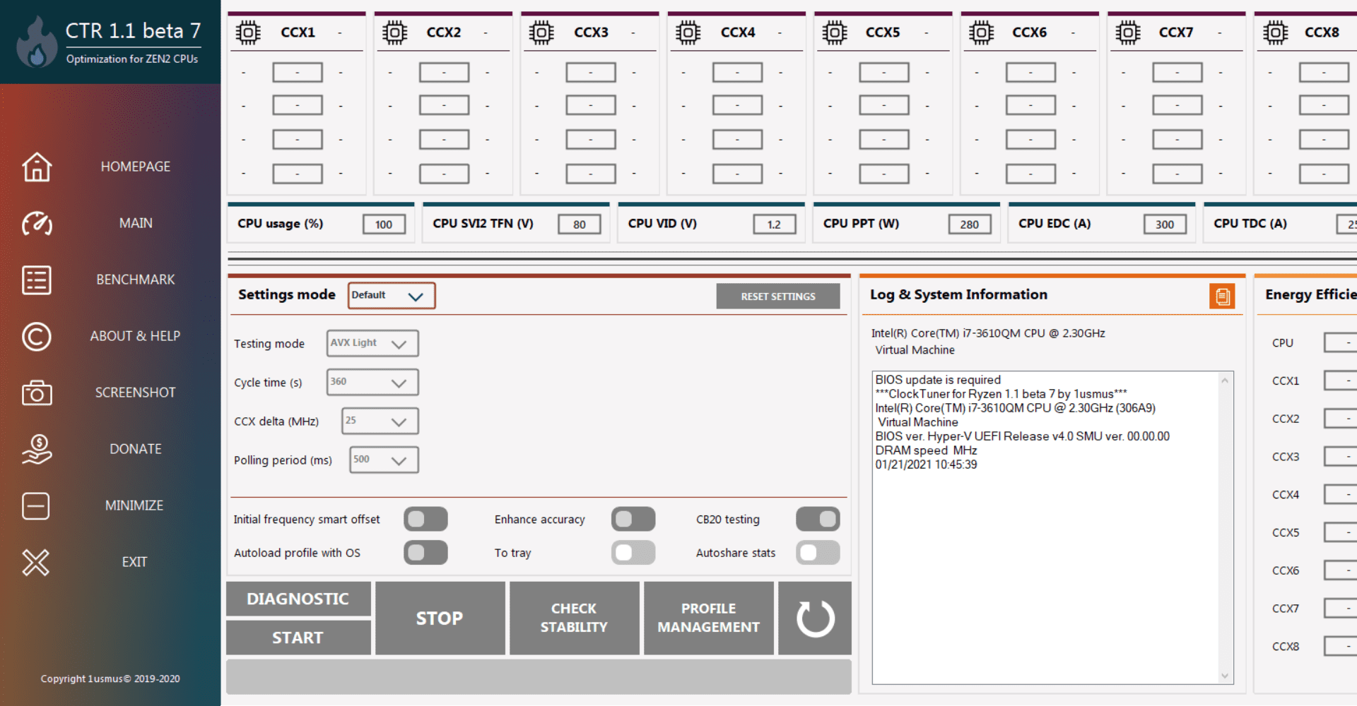Image resolution: width=1357 pixels, height=706 pixels.
Task: Click the Exit cross icon
Action: 36,562
